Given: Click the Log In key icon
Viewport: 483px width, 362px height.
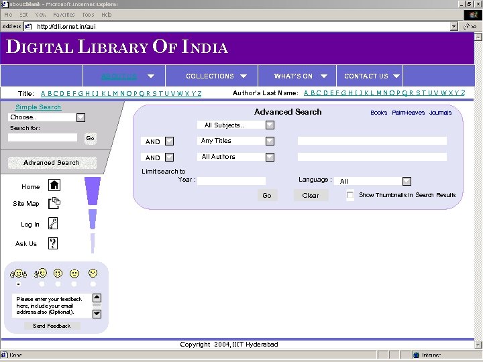Looking at the screenshot, I should pyautogui.click(x=53, y=223).
